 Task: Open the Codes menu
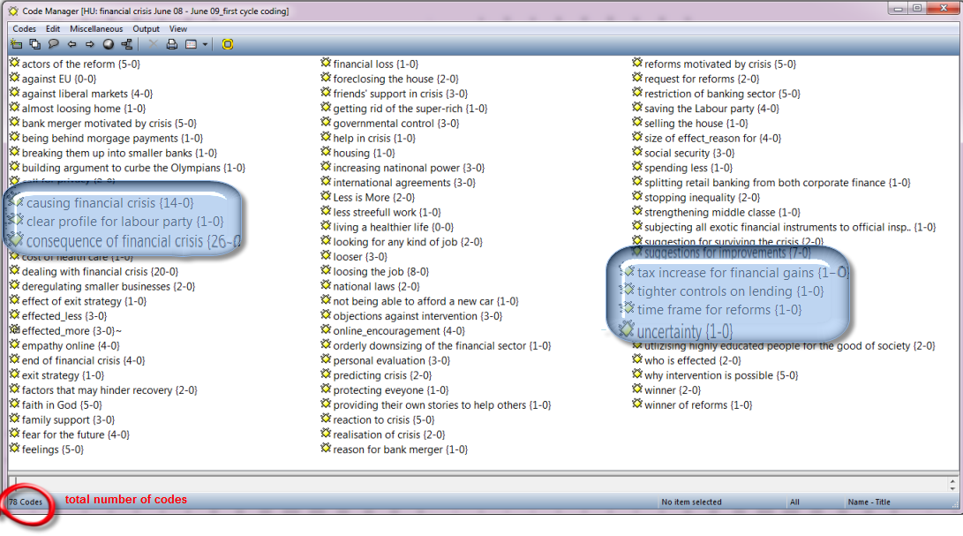25,28
